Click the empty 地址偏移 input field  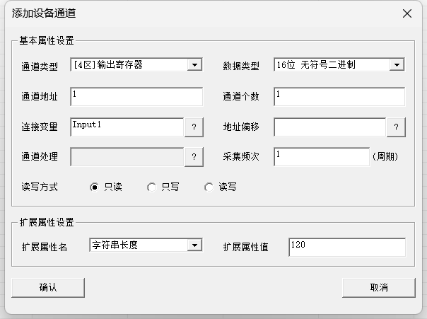[329, 127]
